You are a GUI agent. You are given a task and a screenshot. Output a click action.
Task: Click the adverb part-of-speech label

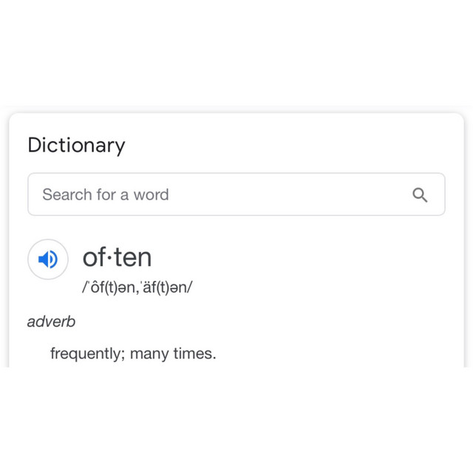51,321
